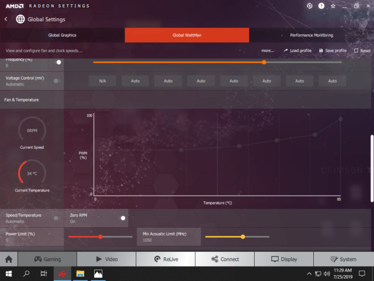The height and width of the screenshot is (281, 374).
Task: Click the Reset button
Action: 362,51
